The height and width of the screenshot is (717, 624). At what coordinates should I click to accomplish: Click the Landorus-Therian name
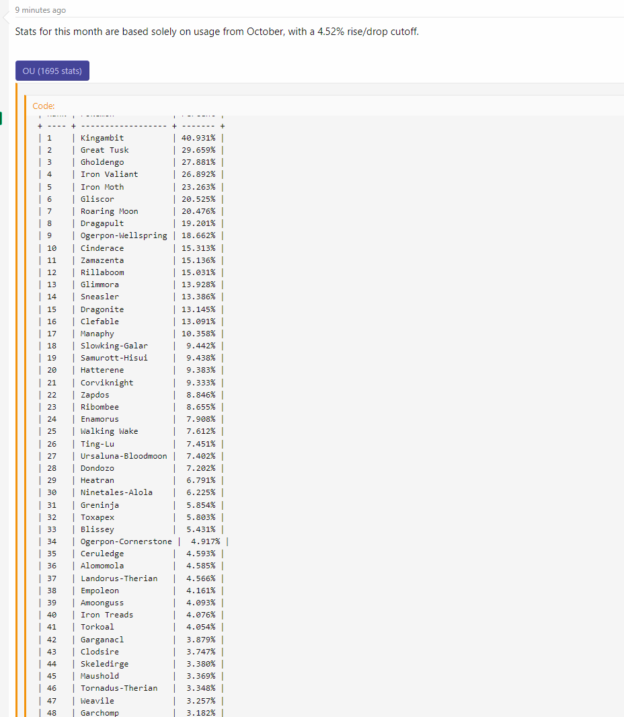119,579
